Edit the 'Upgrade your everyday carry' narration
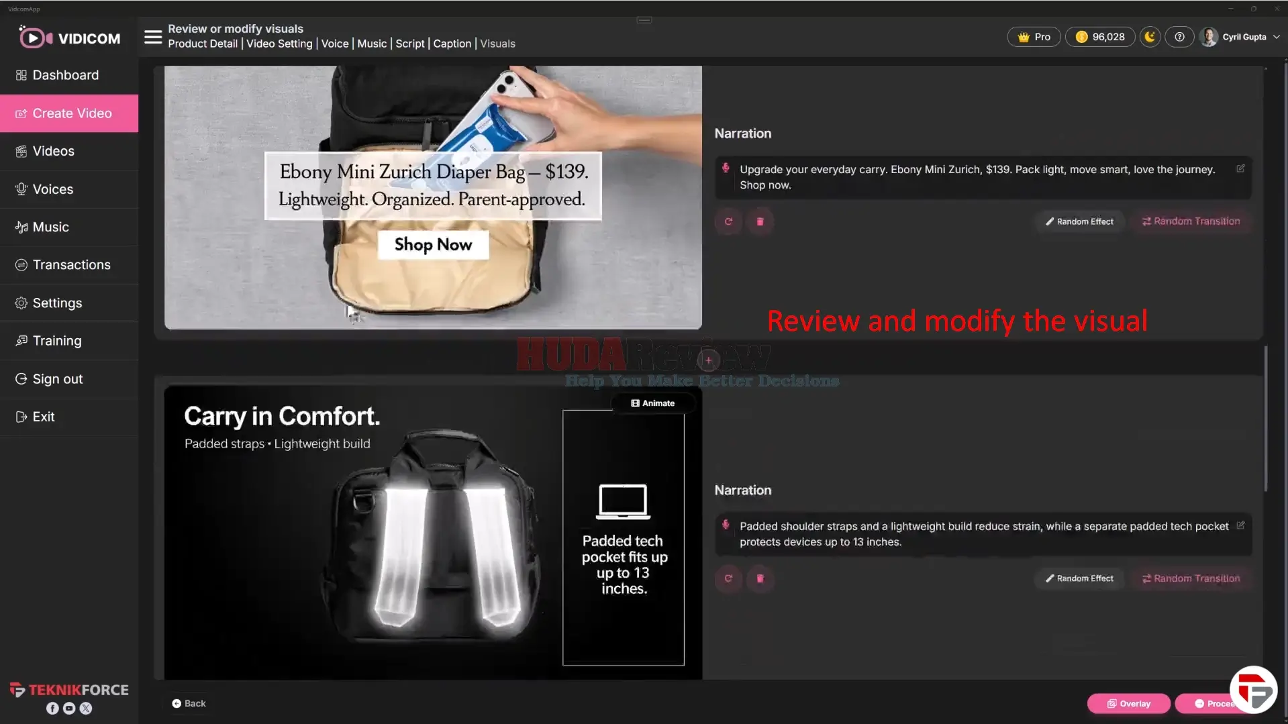 tap(1240, 168)
